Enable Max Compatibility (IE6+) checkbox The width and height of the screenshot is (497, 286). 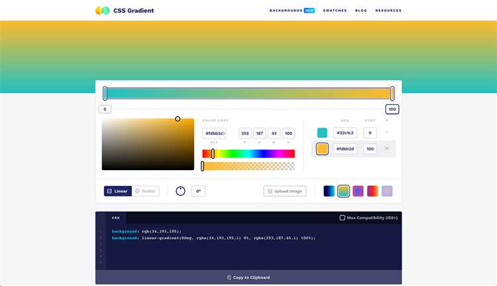tap(343, 218)
